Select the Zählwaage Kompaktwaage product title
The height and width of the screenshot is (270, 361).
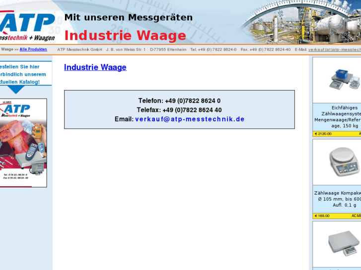click(338, 199)
